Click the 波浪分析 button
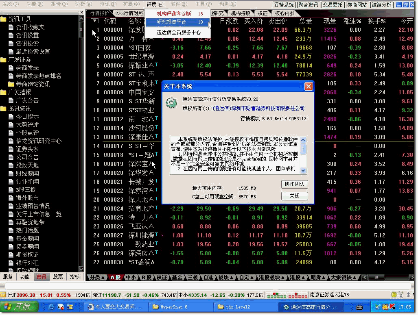 coord(381,5)
